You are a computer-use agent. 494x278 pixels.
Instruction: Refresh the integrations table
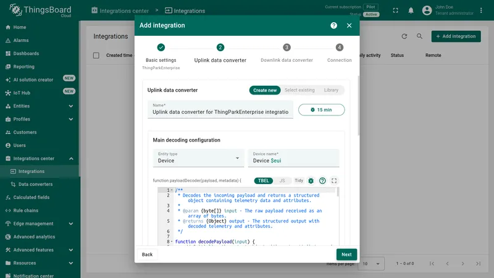pos(404,36)
